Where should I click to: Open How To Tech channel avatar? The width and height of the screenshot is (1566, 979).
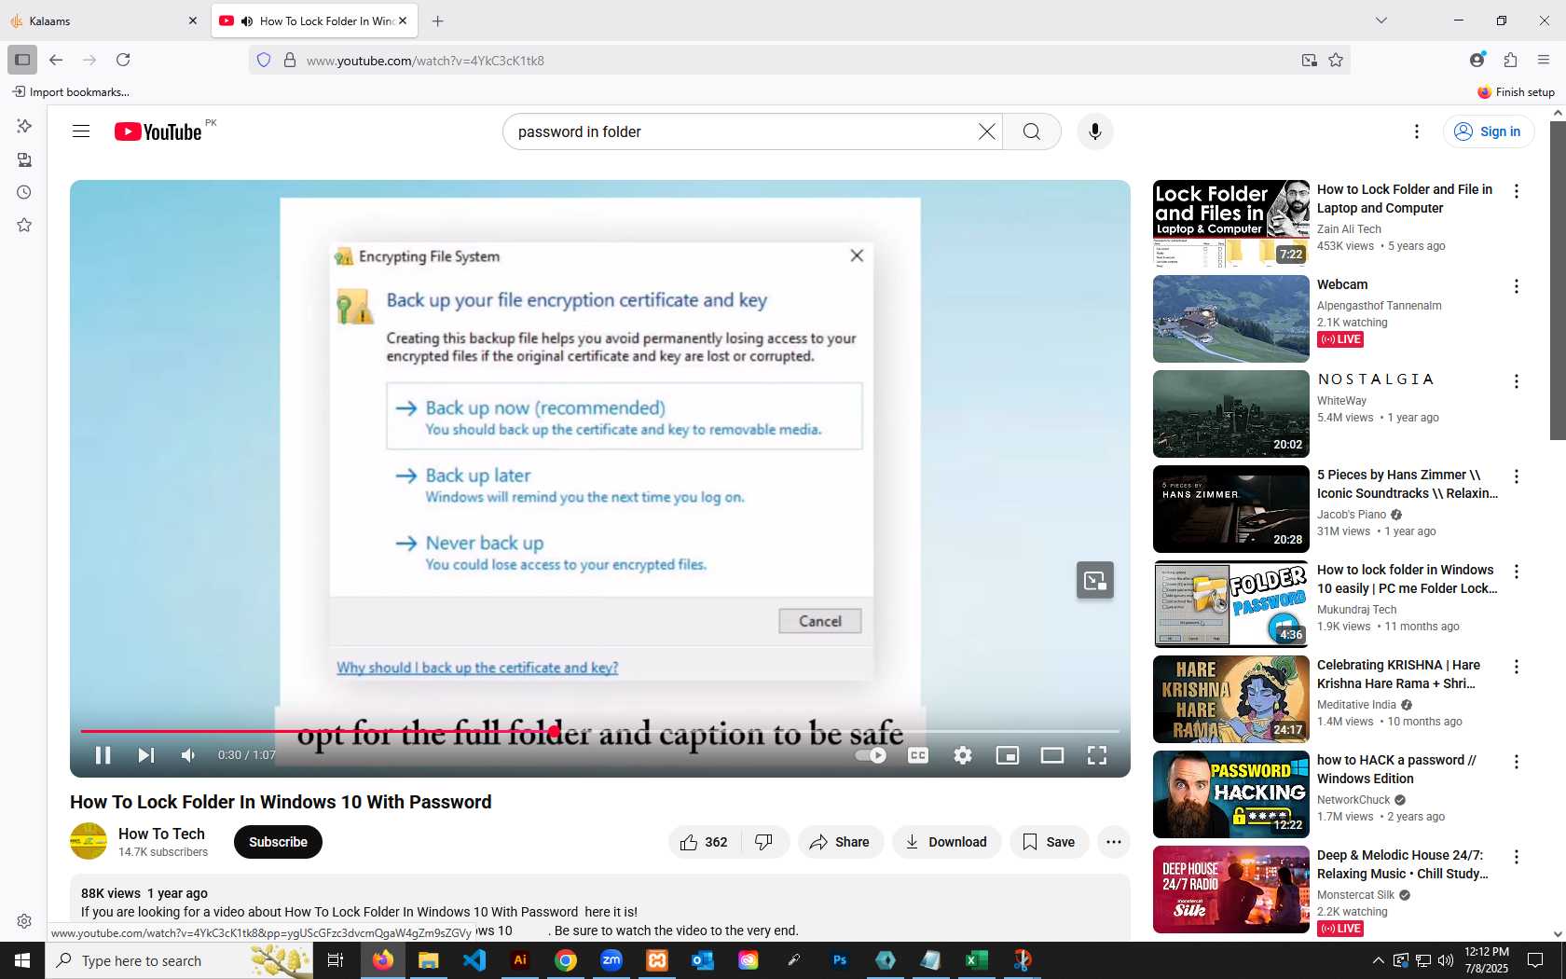click(x=89, y=841)
